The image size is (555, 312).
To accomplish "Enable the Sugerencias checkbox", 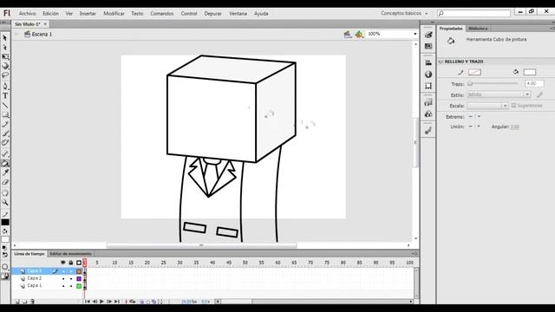I will pos(513,106).
